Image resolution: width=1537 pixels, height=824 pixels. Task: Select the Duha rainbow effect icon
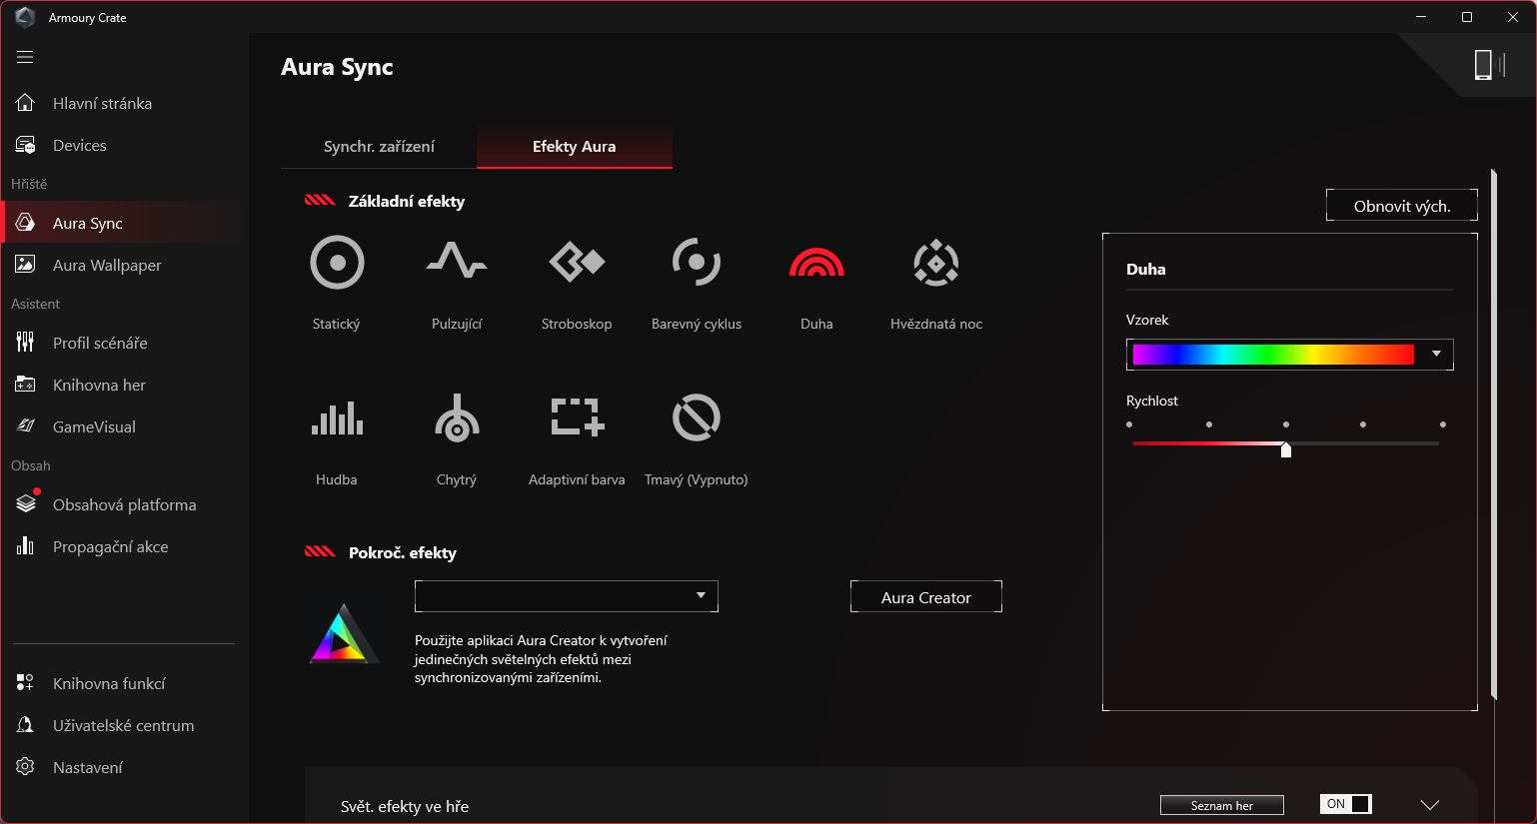pyautogui.click(x=816, y=263)
